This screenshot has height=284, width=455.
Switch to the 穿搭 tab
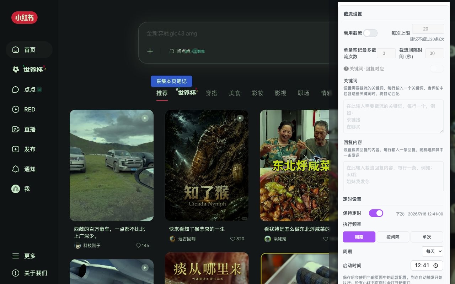tap(212, 93)
